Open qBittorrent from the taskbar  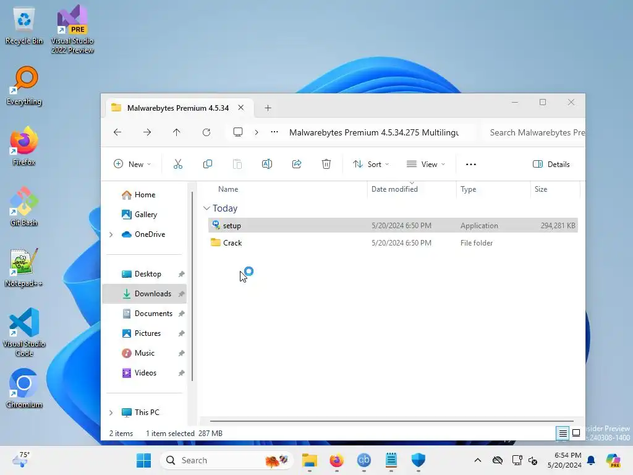click(363, 460)
